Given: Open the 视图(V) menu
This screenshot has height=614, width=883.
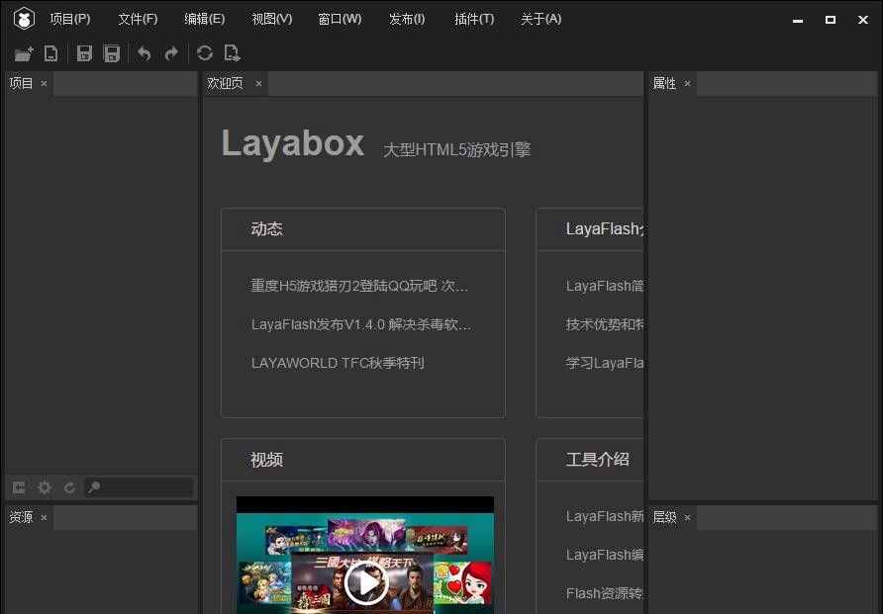Looking at the screenshot, I should (272, 19).
